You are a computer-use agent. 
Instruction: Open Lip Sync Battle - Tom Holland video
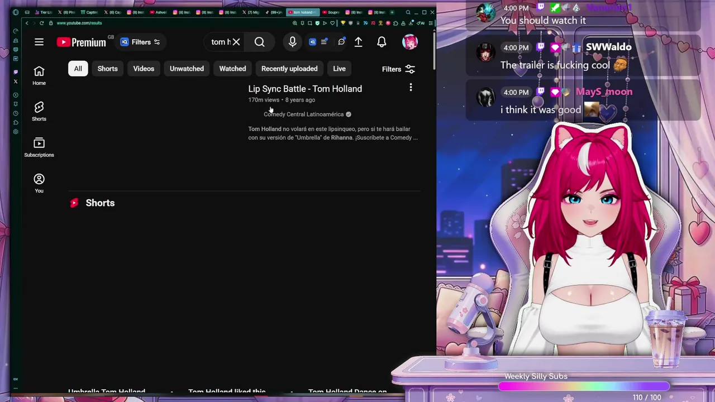point(305,89)
